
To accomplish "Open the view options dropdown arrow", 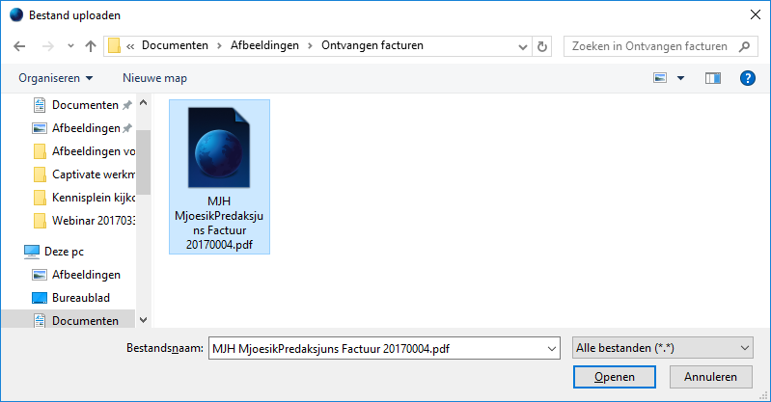I will coord(680,78).
